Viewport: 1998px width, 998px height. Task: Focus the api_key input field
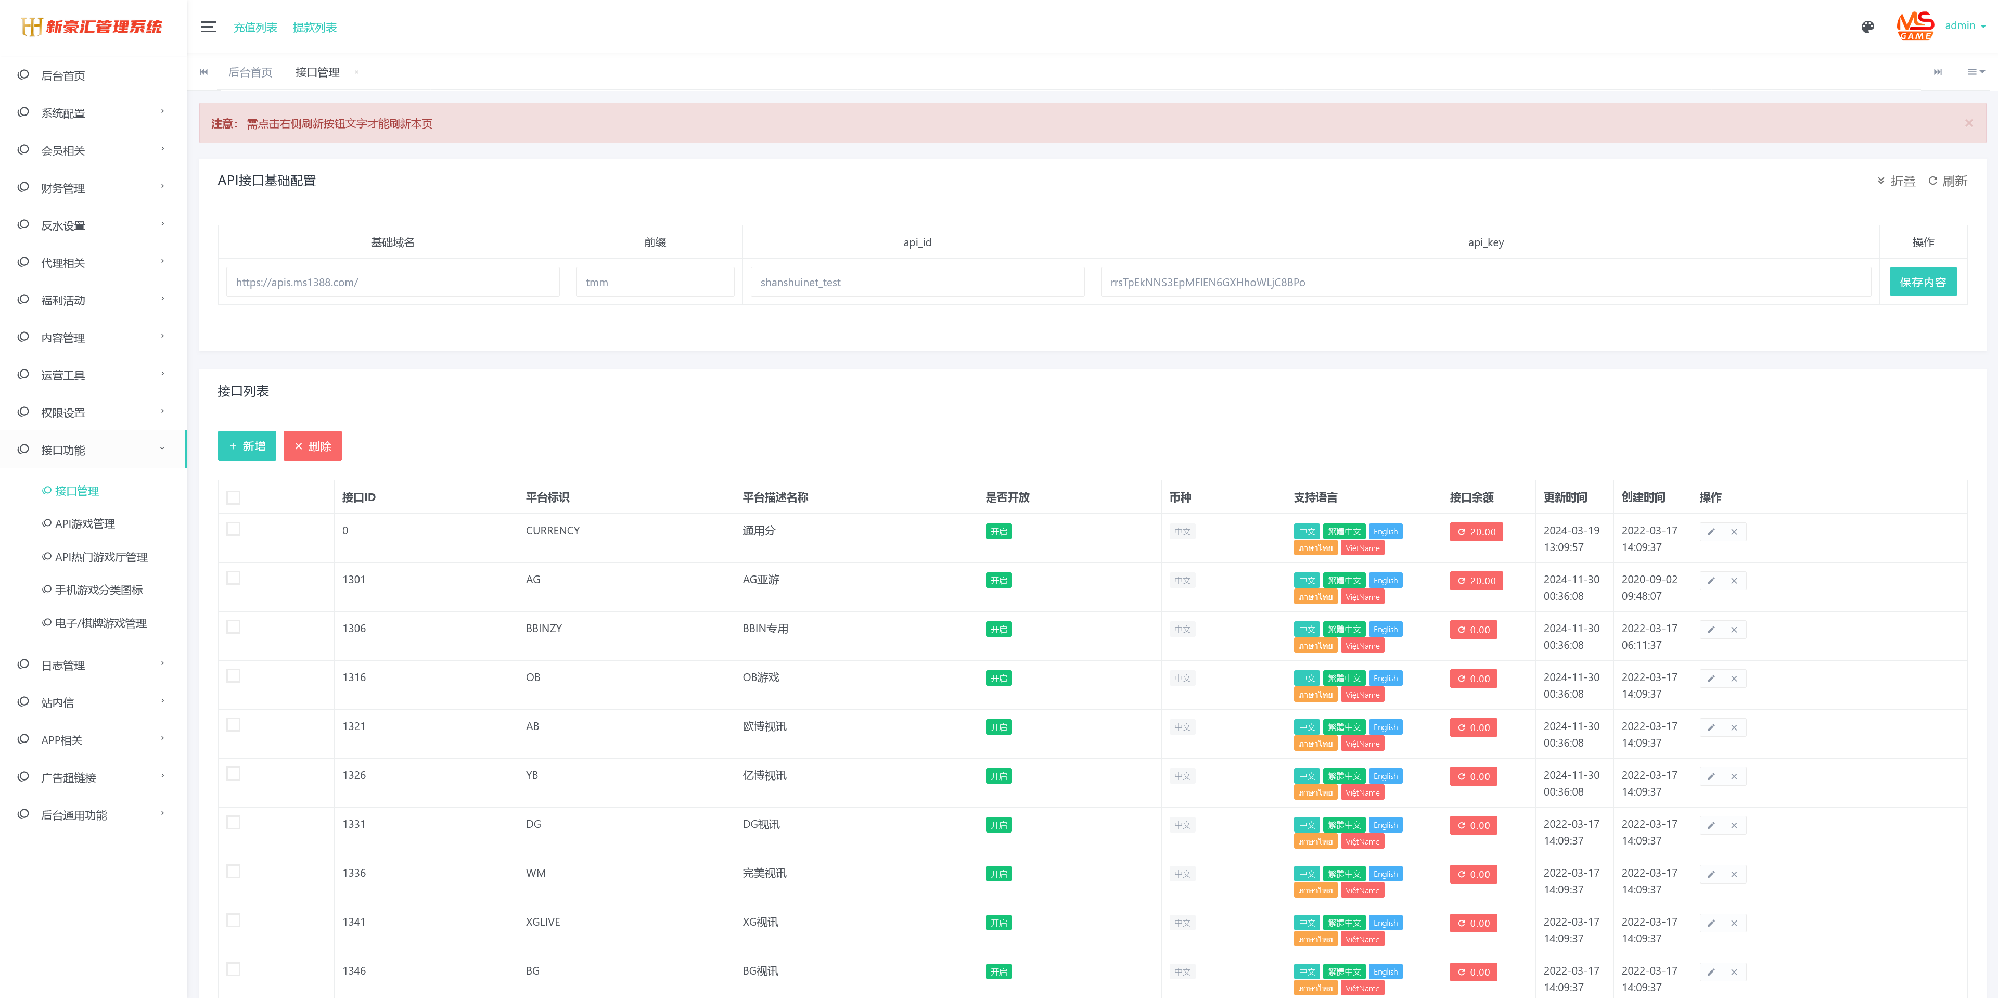click(1485, 282)
